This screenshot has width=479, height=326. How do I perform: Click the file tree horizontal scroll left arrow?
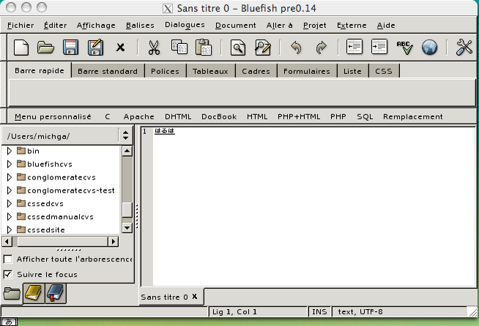(7, 241)
